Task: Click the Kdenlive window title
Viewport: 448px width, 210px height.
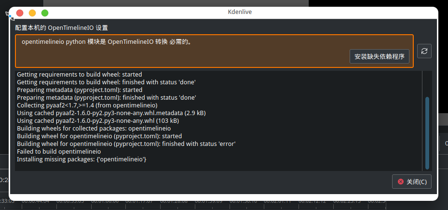Action: coord(240,12)
